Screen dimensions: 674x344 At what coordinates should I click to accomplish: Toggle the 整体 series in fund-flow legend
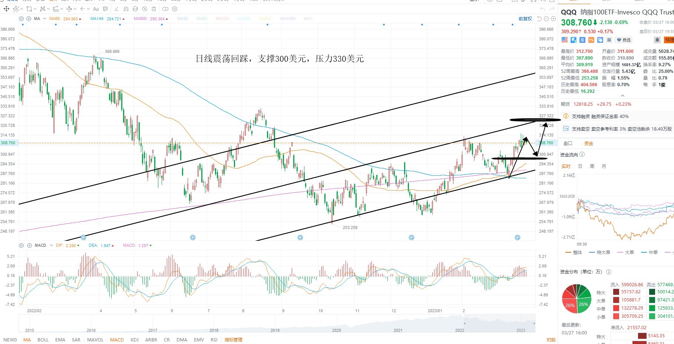[574, 253]
